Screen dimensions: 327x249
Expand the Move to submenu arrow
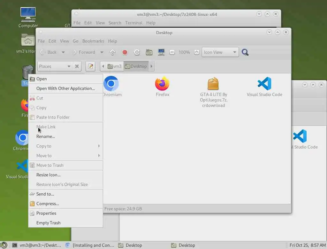pos(99,156)
